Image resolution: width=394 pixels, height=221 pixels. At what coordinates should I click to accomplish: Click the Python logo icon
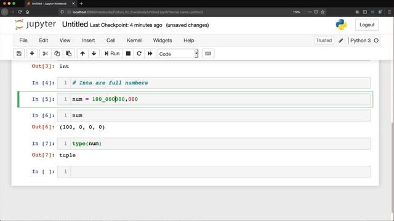click(341, 25)
